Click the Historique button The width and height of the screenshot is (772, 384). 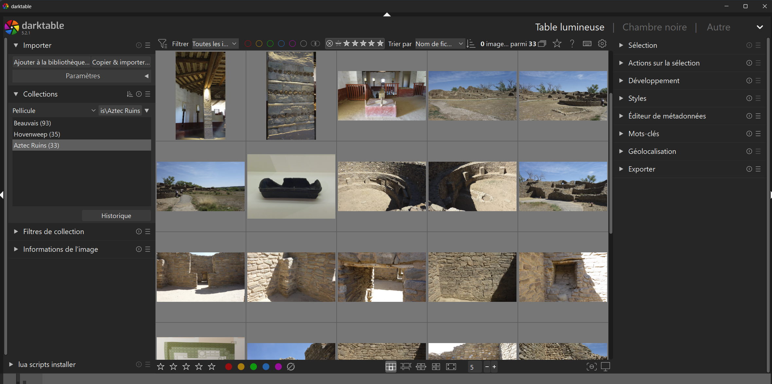coord(116,216)
